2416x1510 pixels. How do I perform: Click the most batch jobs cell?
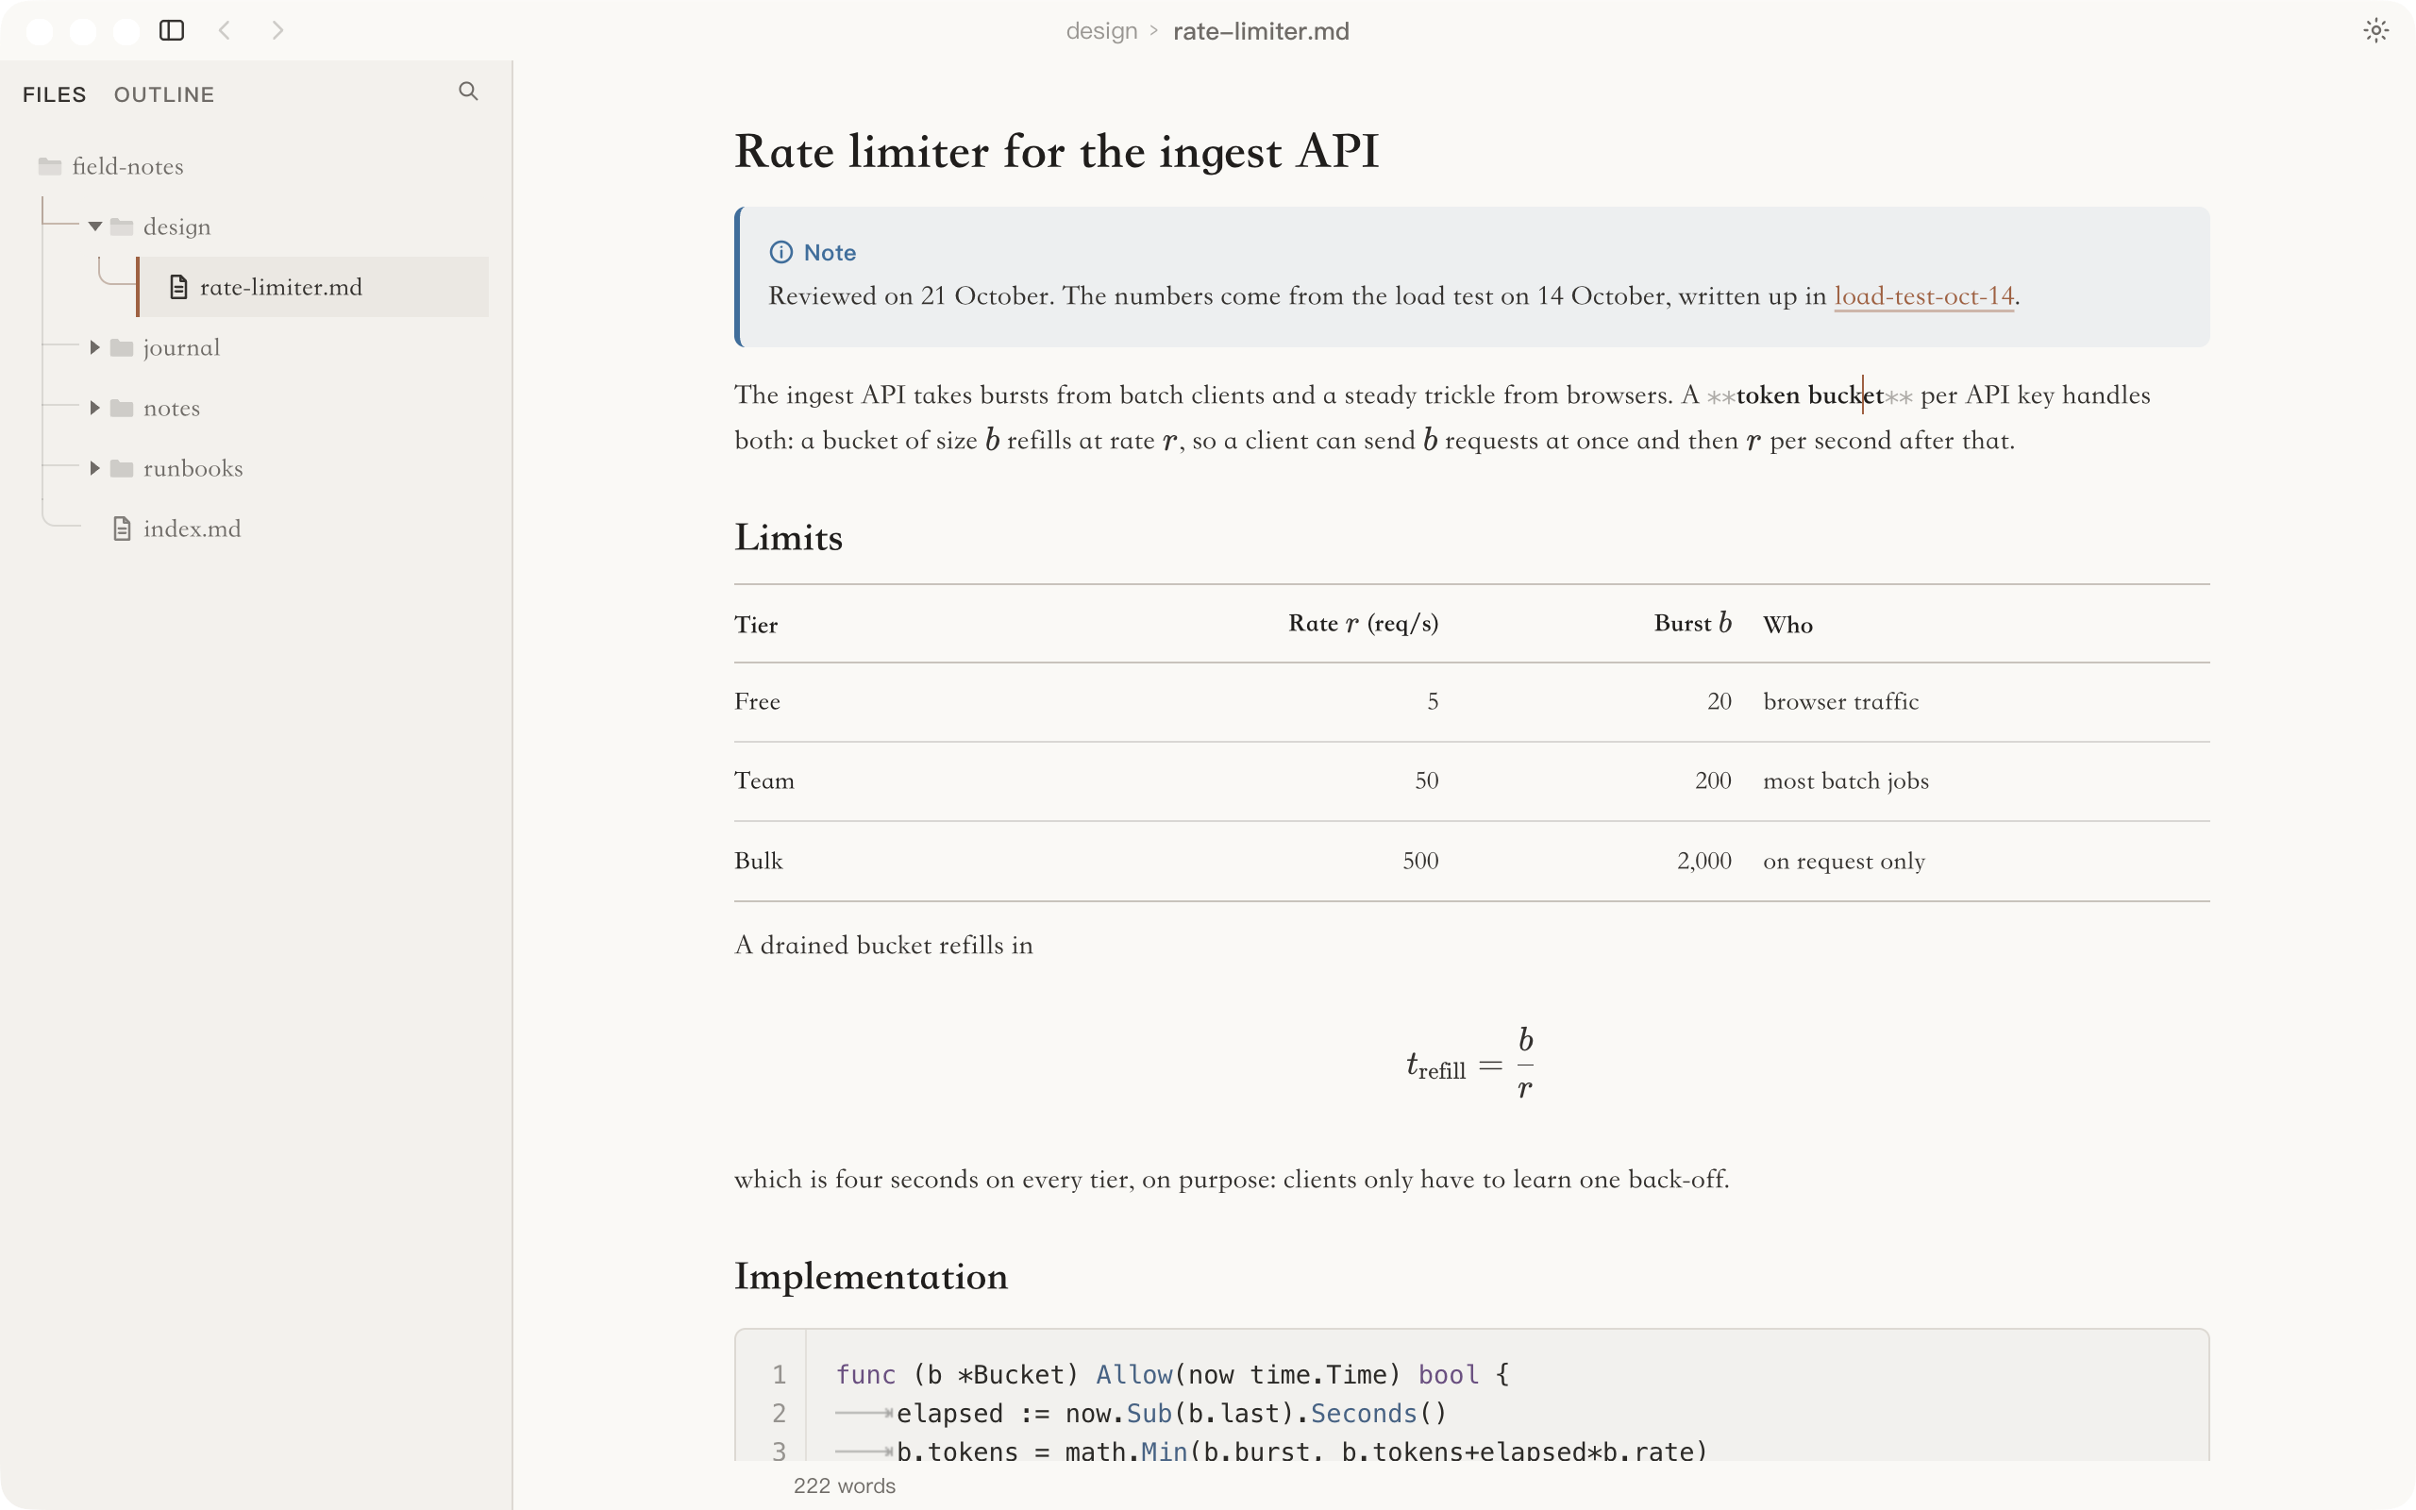(1846, 781)
